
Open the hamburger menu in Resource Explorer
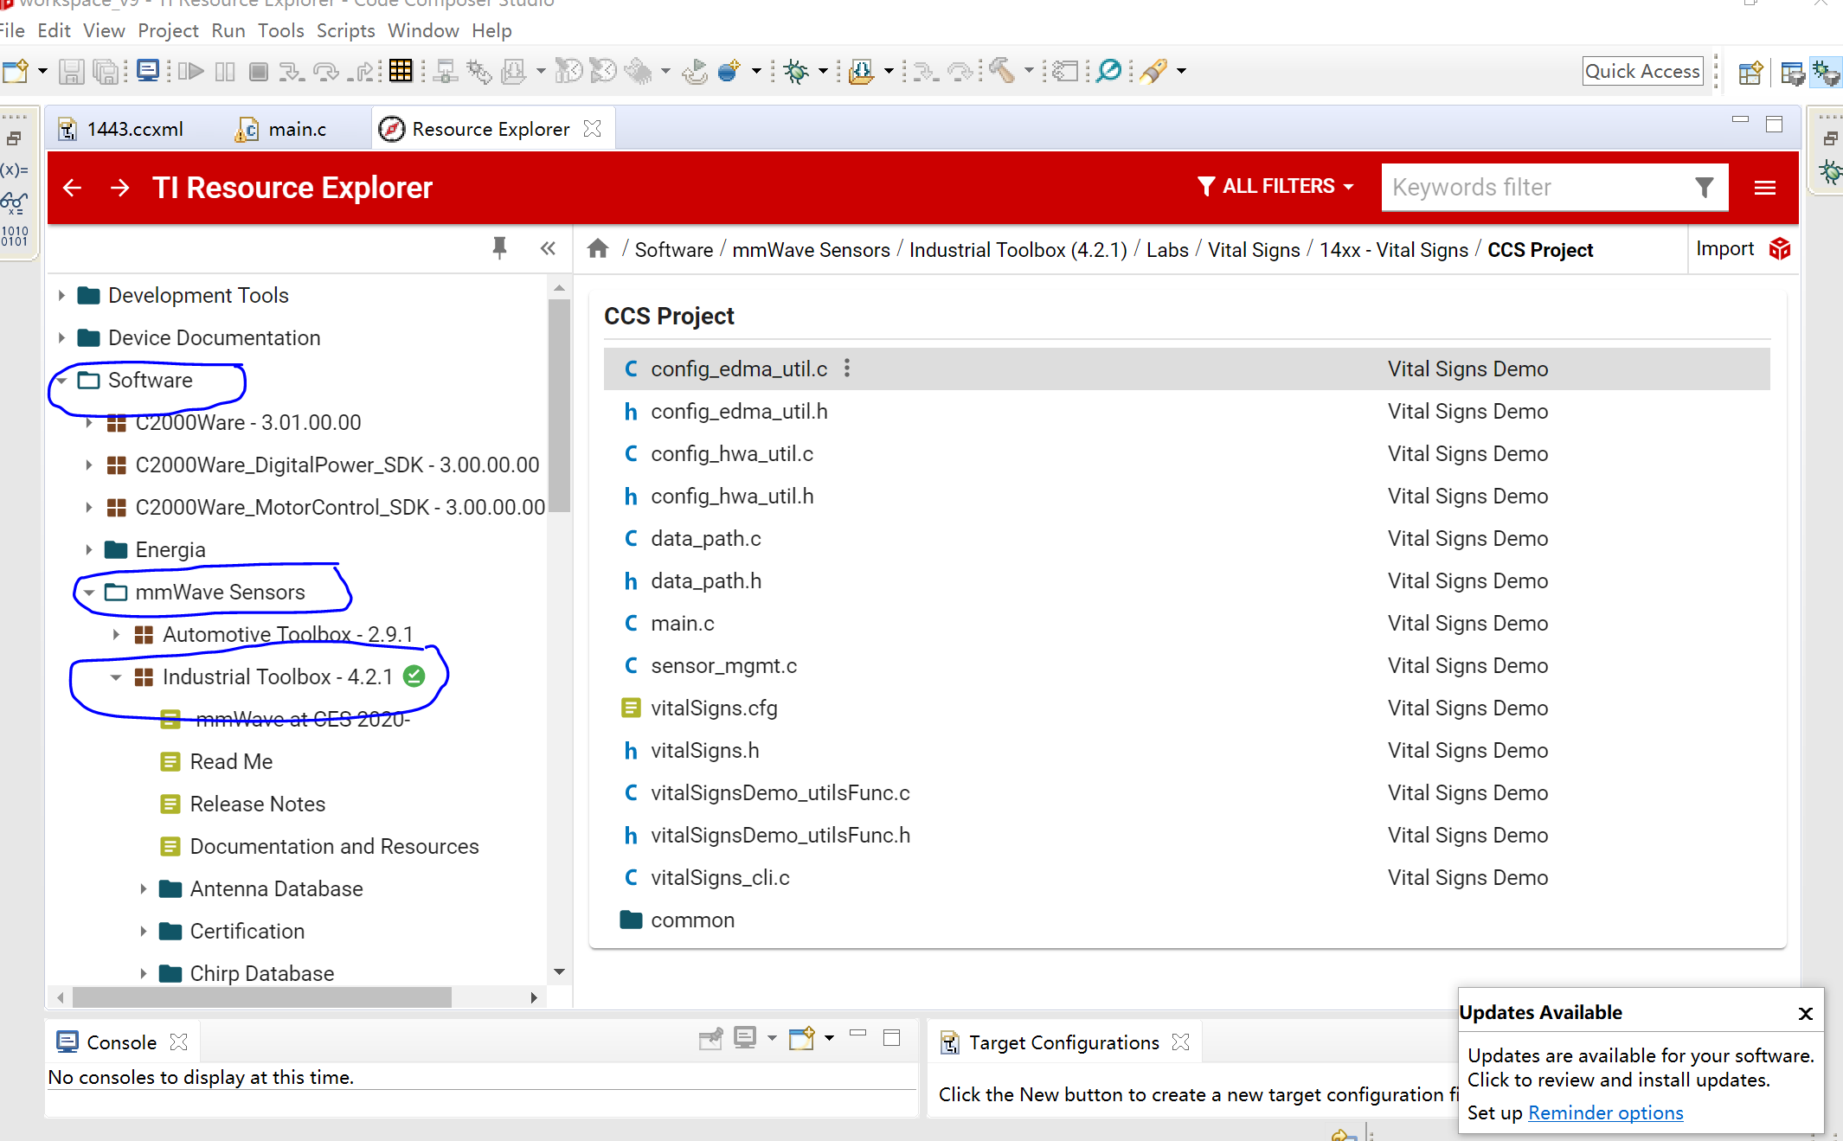pos(1765,188)
